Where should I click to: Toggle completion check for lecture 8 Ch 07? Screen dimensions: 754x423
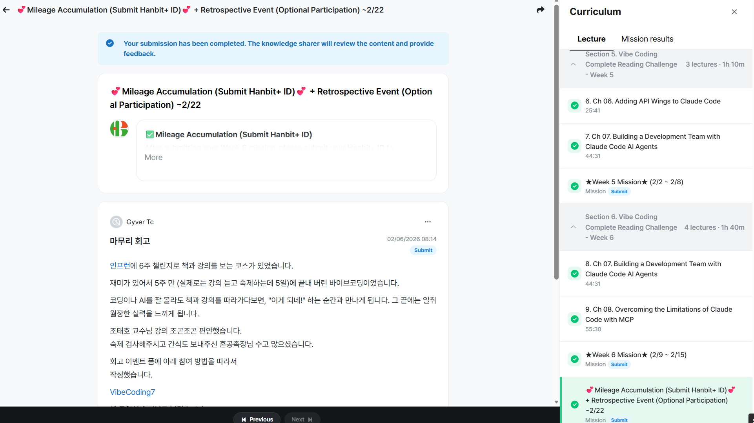(575, 274)
